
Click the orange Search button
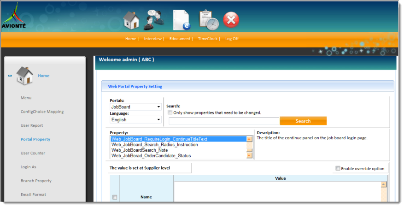coord(303,121)
